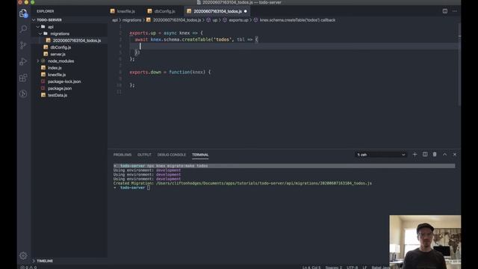478x269 pixels.
Task: Click the Spaces: 2 indentation status item
Action: coord(334,268)
